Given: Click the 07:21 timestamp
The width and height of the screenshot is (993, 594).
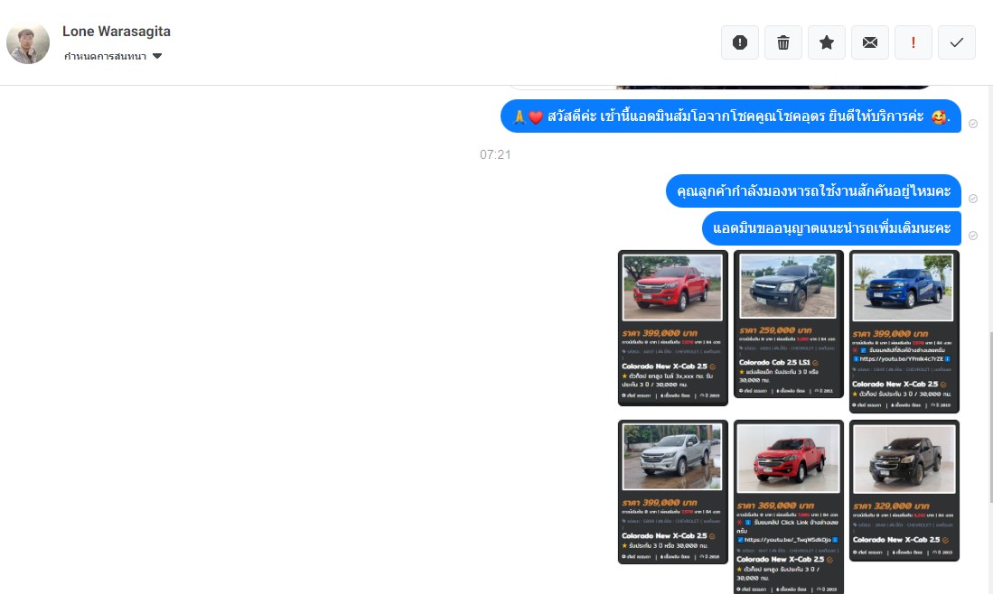Looking at the screenshot, I should [495, 154].
